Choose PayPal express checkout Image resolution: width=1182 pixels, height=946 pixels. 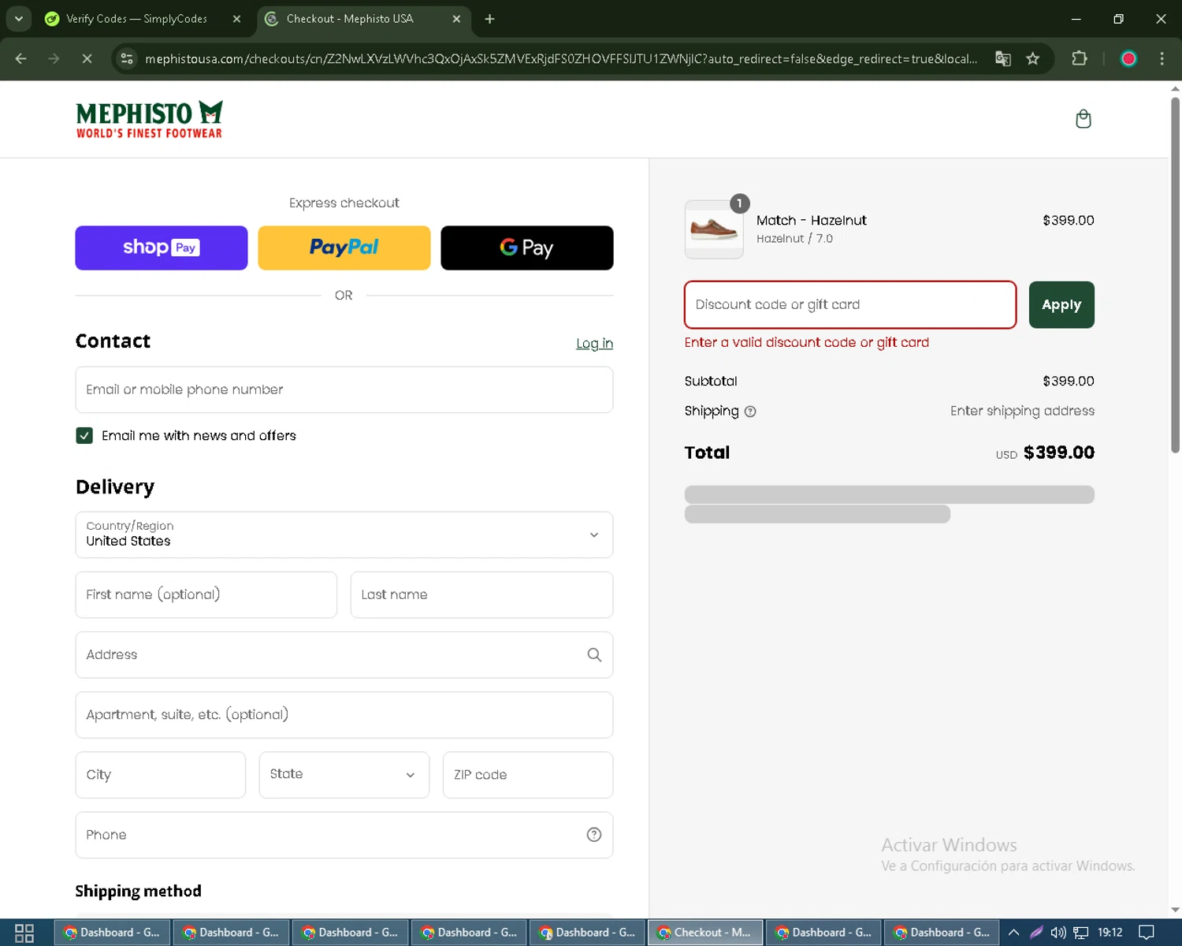point(344,248)
